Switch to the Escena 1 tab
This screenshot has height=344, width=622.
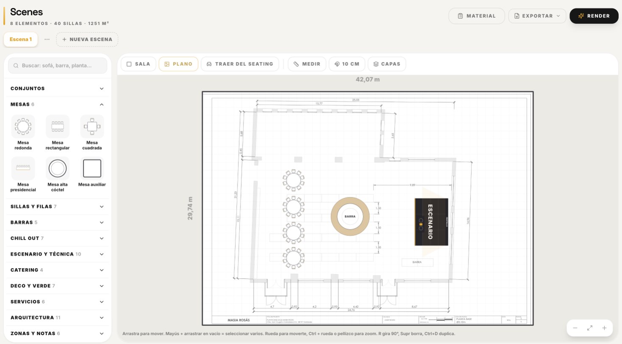click(x=21, y=39)
